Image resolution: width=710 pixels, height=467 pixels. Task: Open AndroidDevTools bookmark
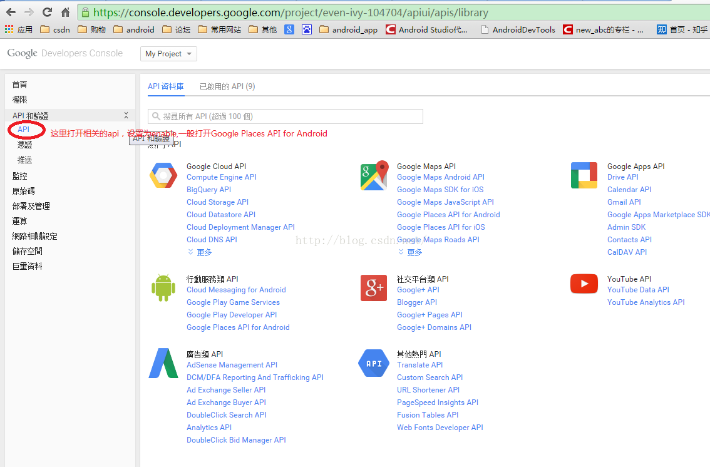click(518, 29)
